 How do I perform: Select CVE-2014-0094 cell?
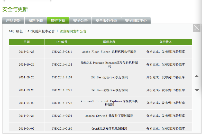tap(62, 116)
